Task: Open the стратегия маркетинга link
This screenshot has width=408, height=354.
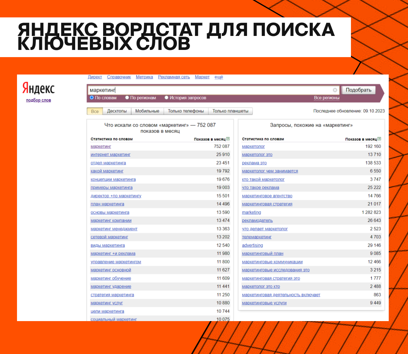Action: click(x=112, y=295)
